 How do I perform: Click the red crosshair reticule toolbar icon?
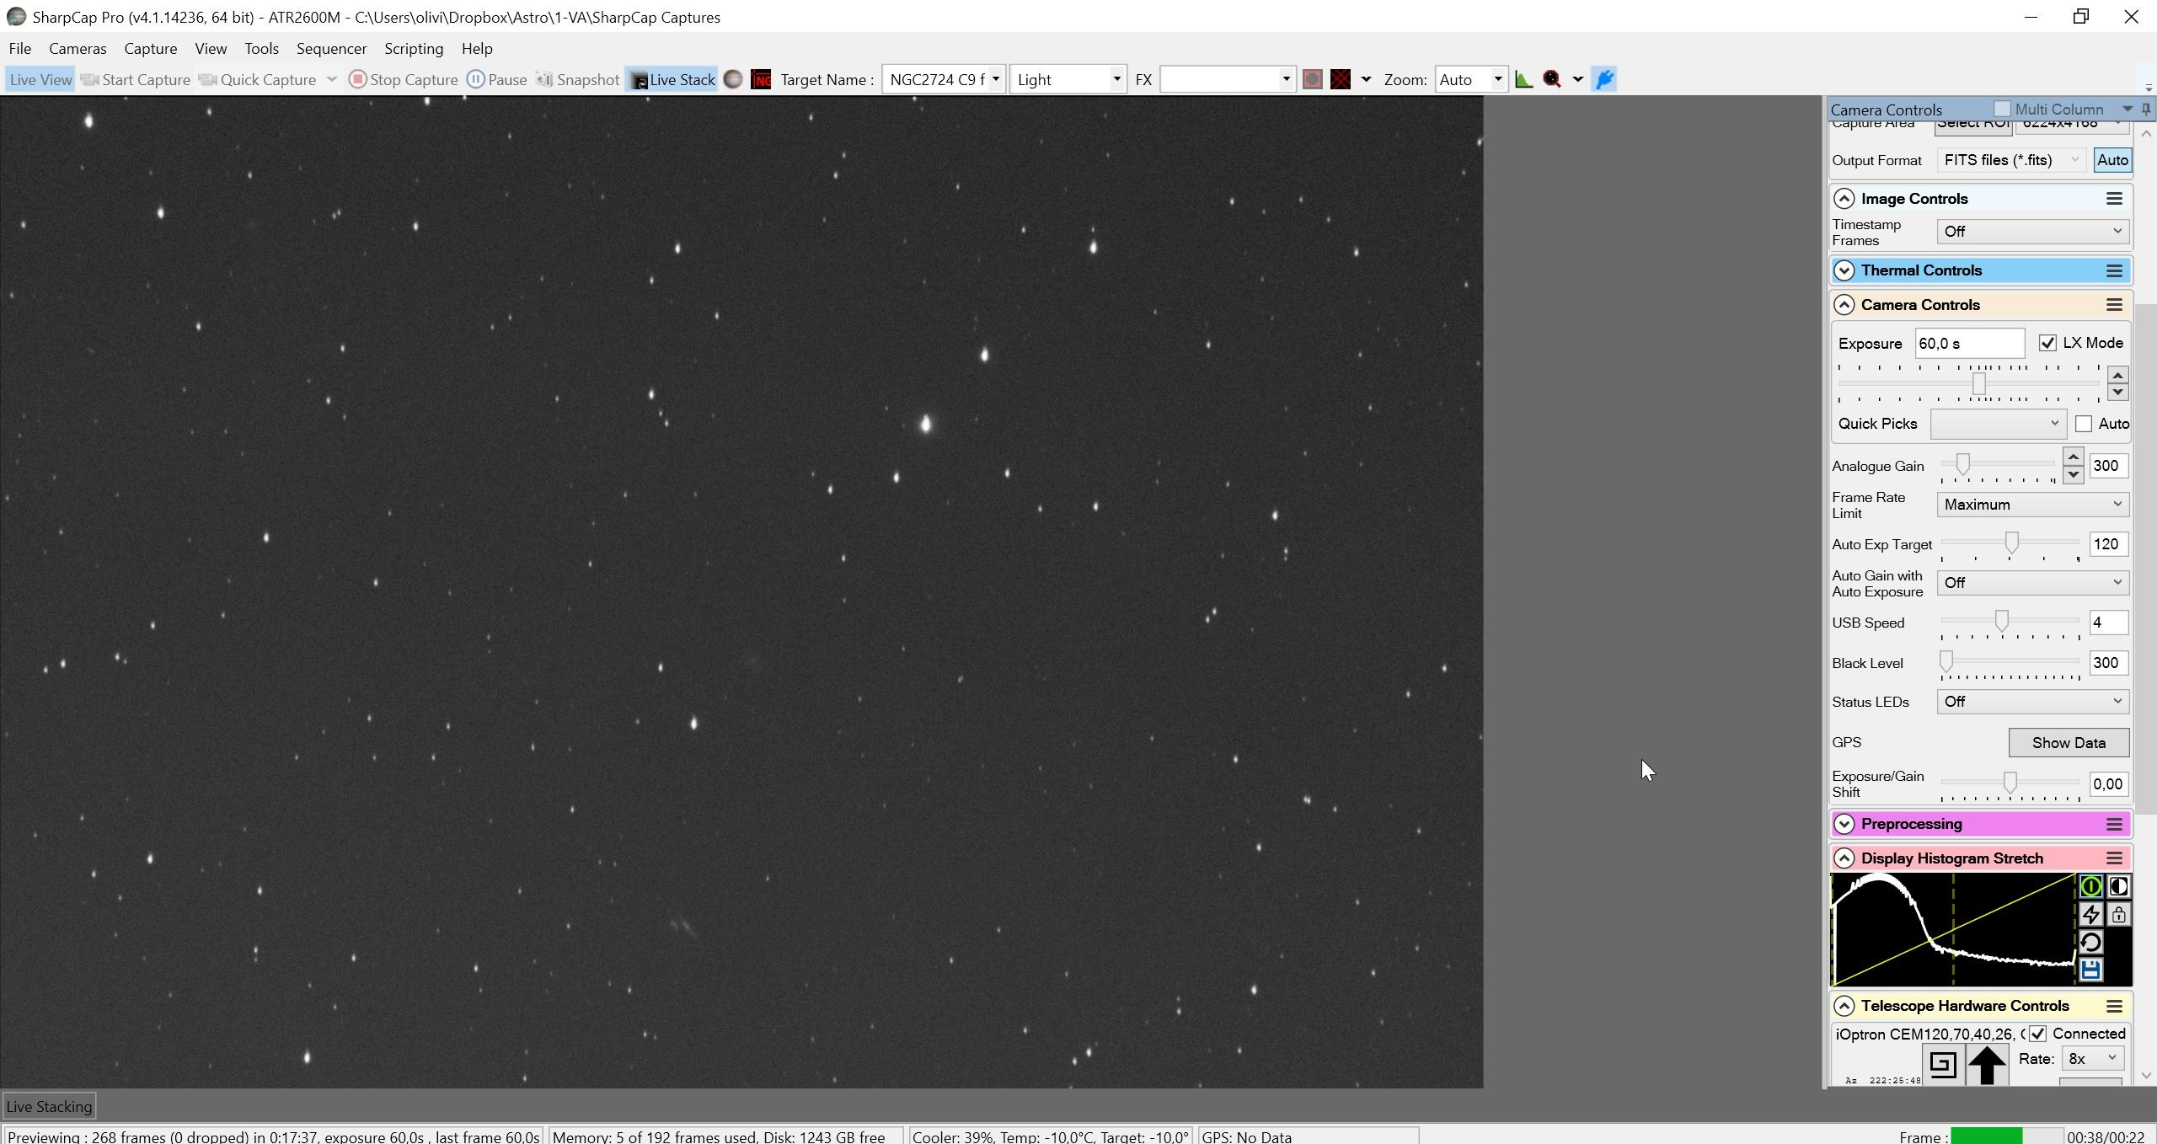pos(1341,80)
